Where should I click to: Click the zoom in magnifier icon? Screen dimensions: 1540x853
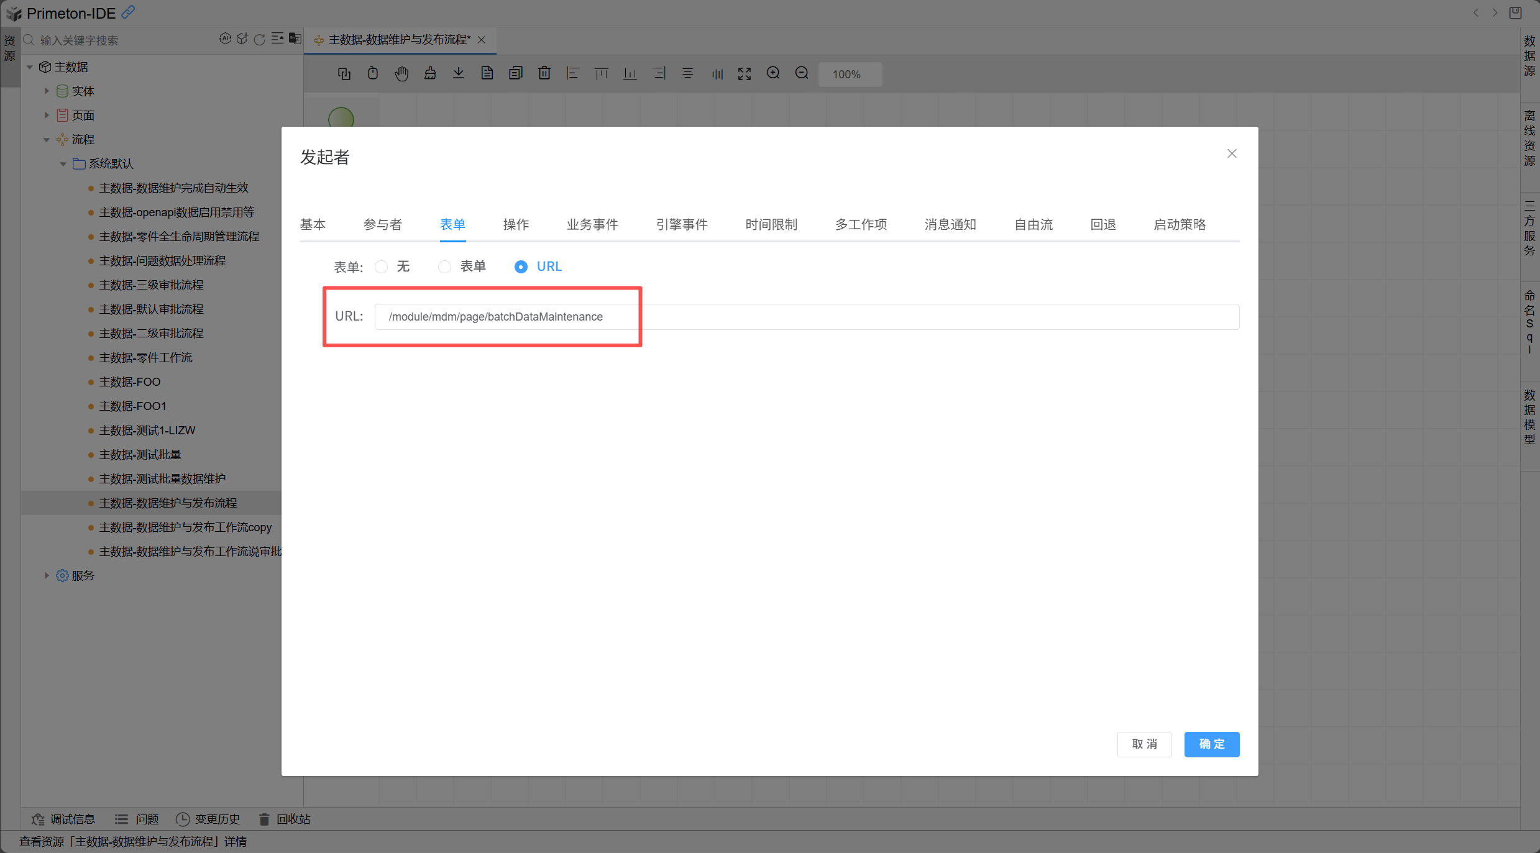tap(773, 73)
